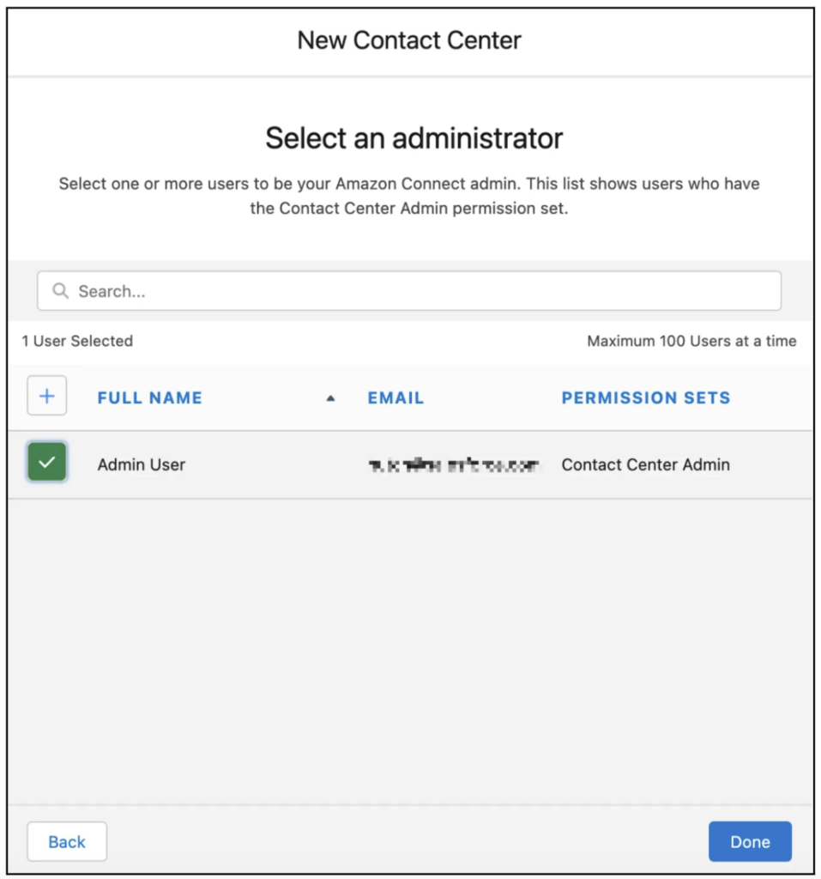Confirm selection with the Done button
The width and height of the screenshot is (821, 879).
point(749,841)
